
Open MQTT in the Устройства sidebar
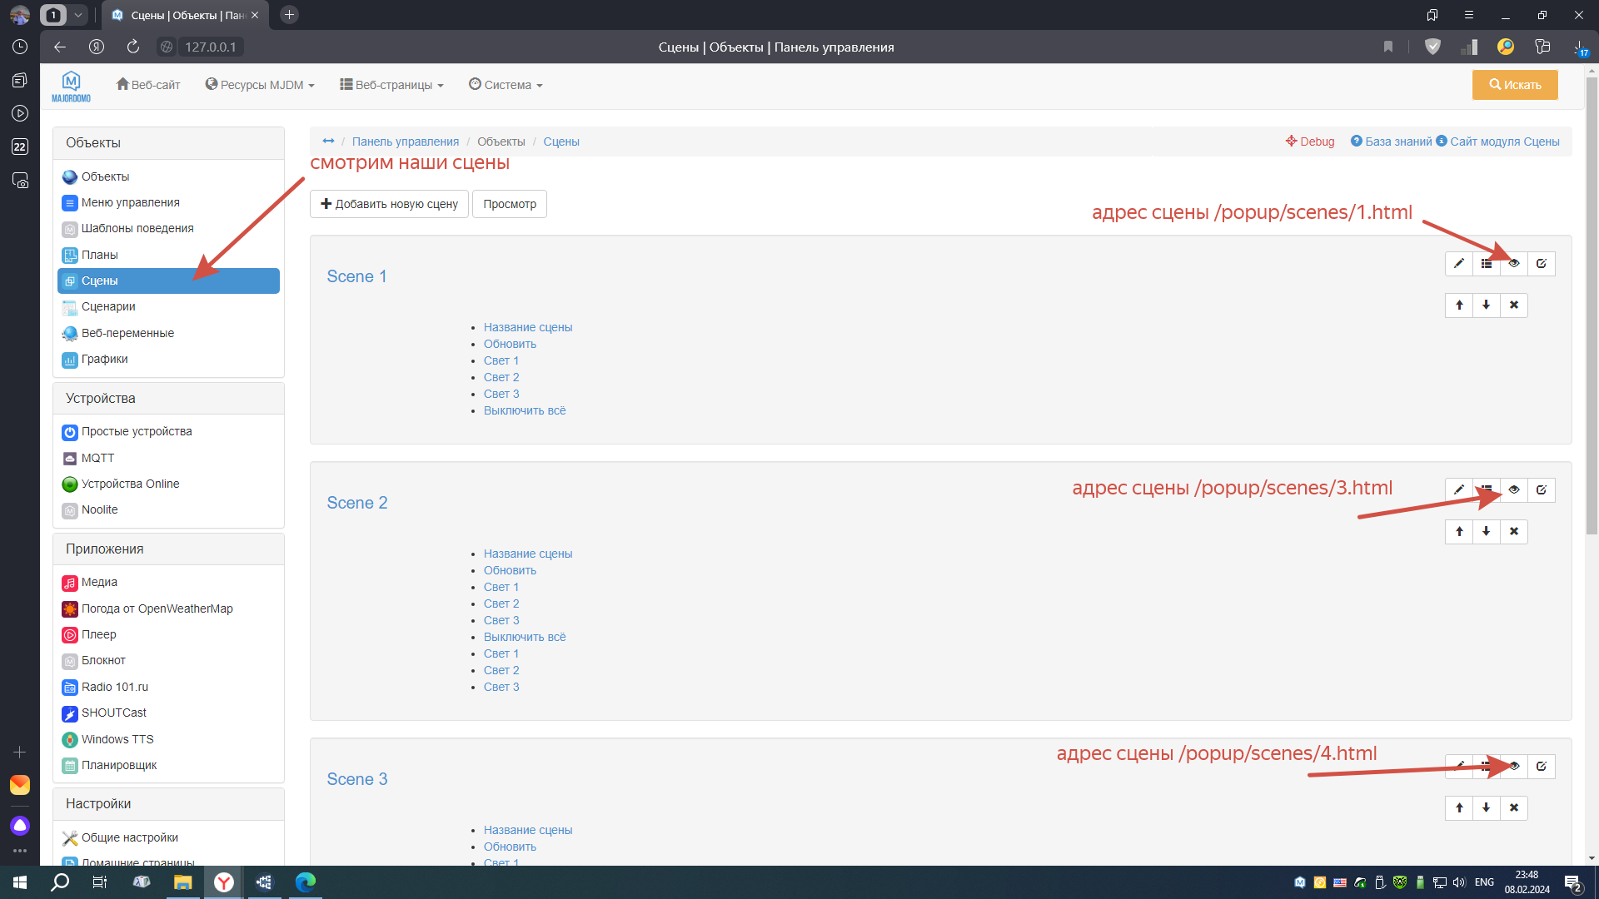click(x=97, y=459)
